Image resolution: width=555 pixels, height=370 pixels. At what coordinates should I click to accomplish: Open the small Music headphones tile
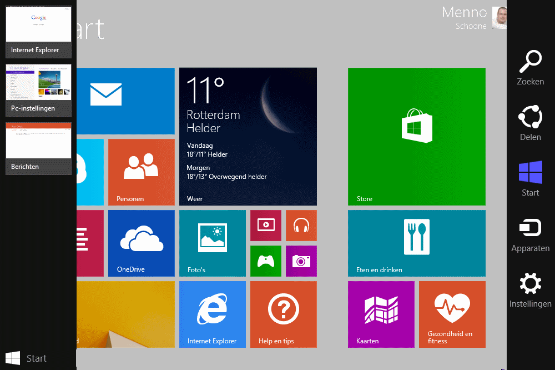[301, 226]
